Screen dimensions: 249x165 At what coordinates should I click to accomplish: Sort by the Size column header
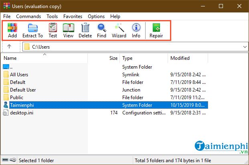pyautogui.click(x=104, y=58)
